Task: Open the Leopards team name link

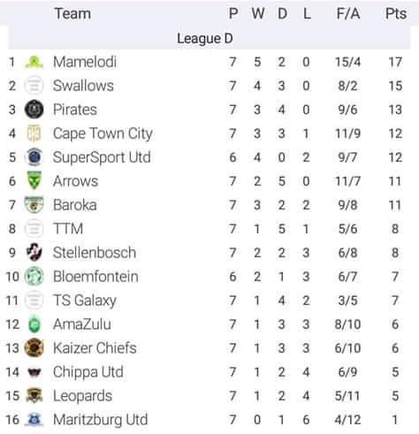Action: coord(83,396)
